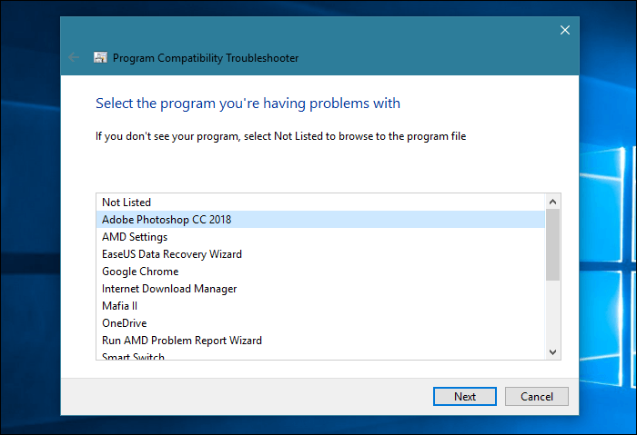Close the troubleshooter window
Viewport: 637px width, 435px height.
pyautogui.click(x=565, y=30)
